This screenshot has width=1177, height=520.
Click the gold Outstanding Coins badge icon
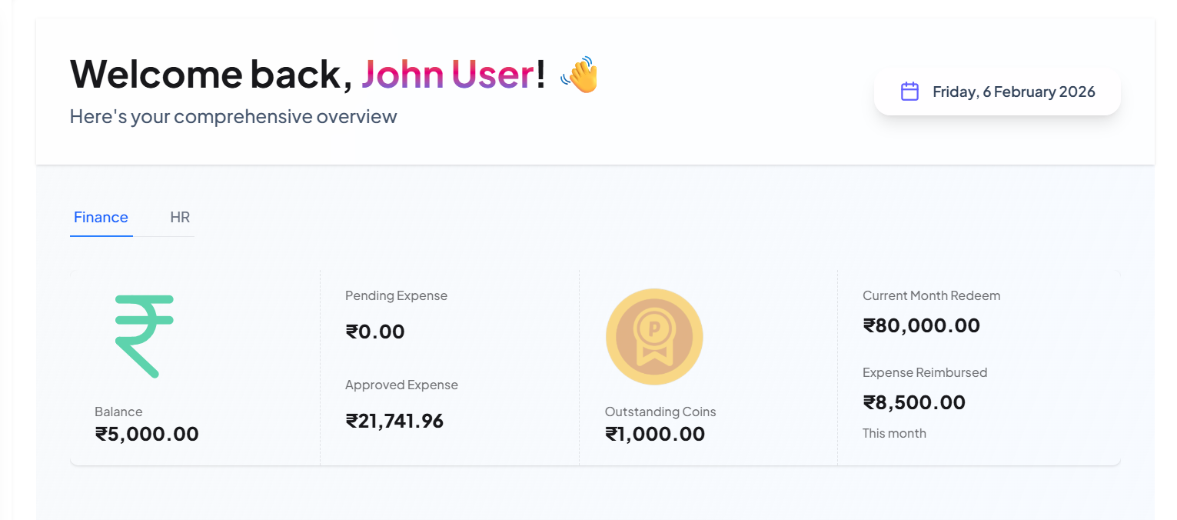(654, 336)
